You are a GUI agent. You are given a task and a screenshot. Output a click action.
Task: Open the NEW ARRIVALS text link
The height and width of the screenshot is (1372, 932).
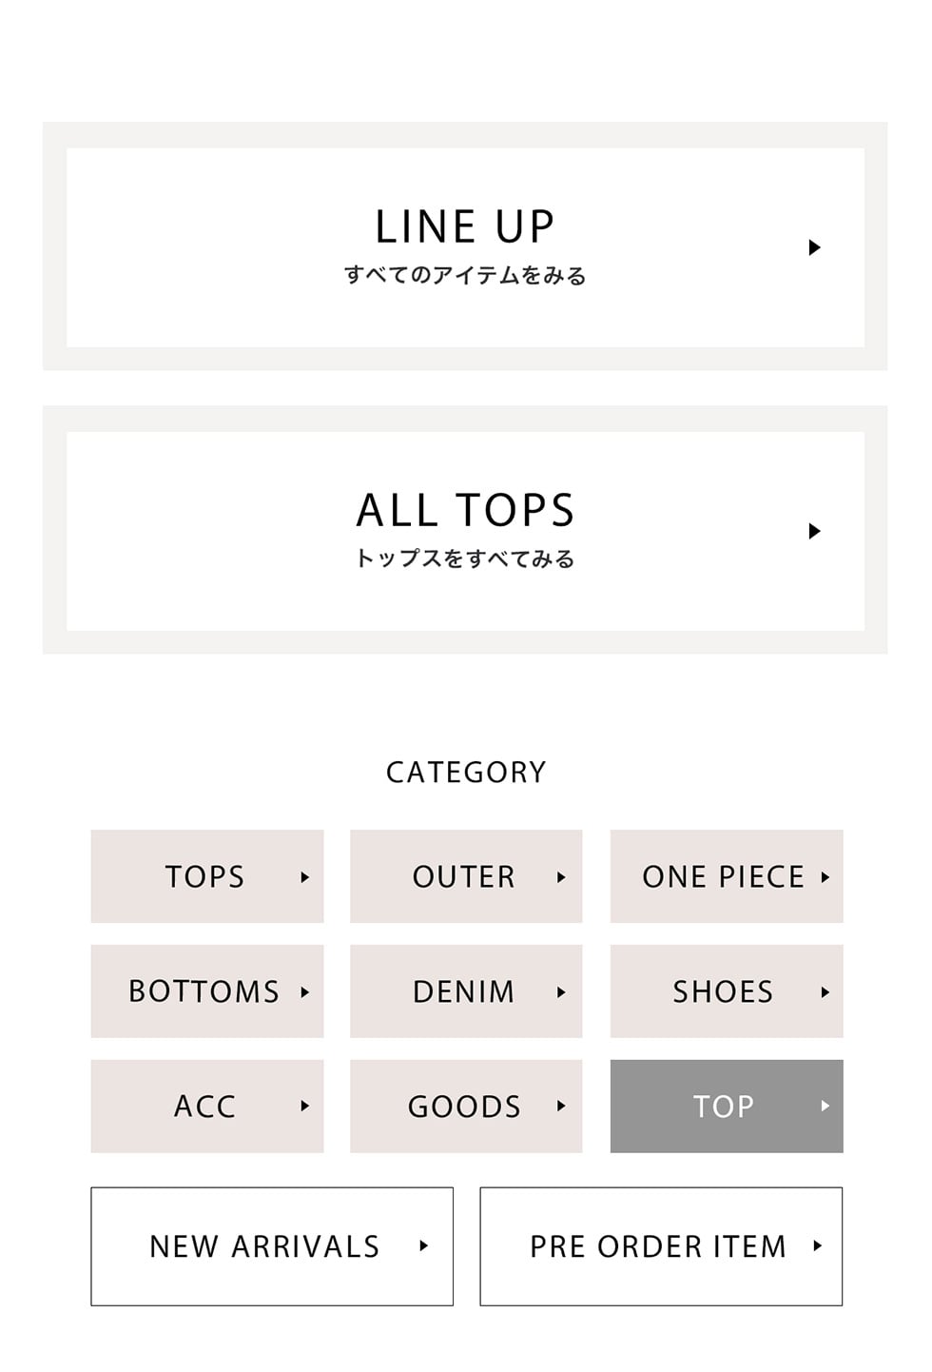pyautogui.click(x=264, y=1246)
